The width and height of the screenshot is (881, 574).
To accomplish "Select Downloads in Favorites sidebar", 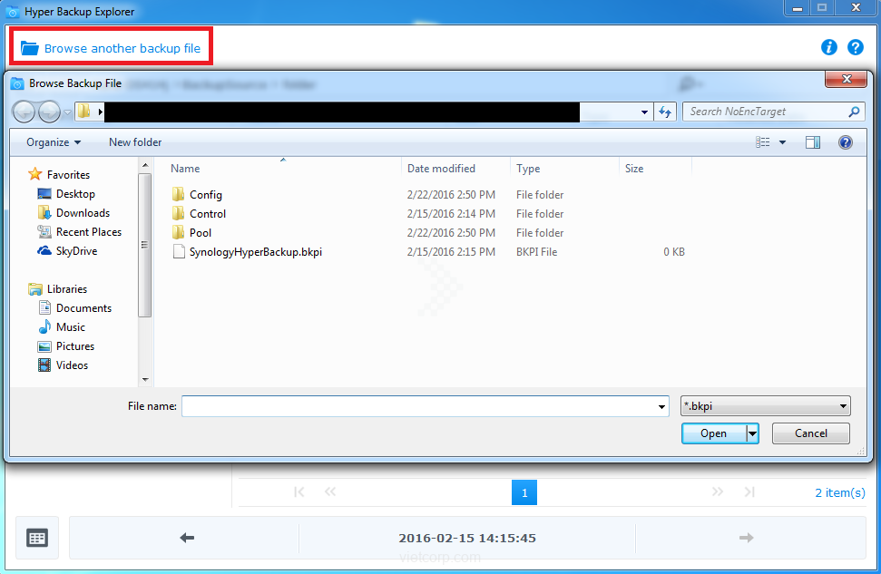I will pos(83,213).
